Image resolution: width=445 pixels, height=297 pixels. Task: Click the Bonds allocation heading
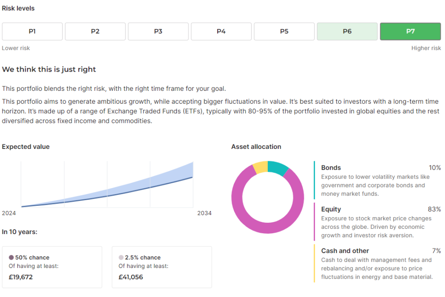coord(331,168)
